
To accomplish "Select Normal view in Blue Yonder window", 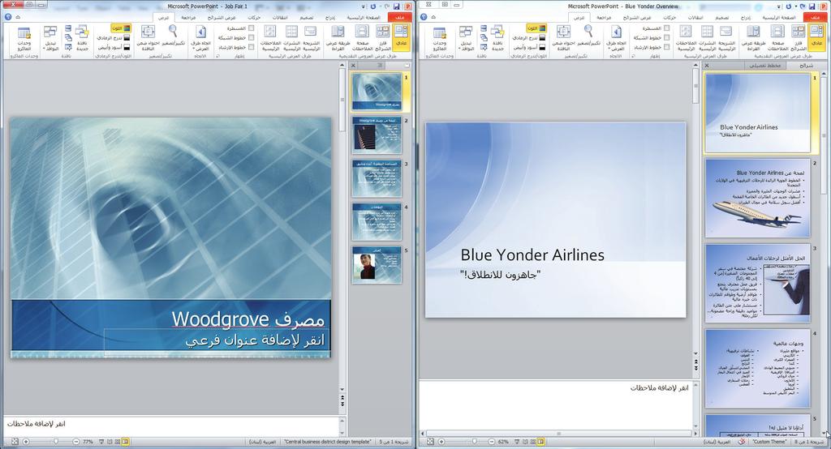I will click(816, 37).
